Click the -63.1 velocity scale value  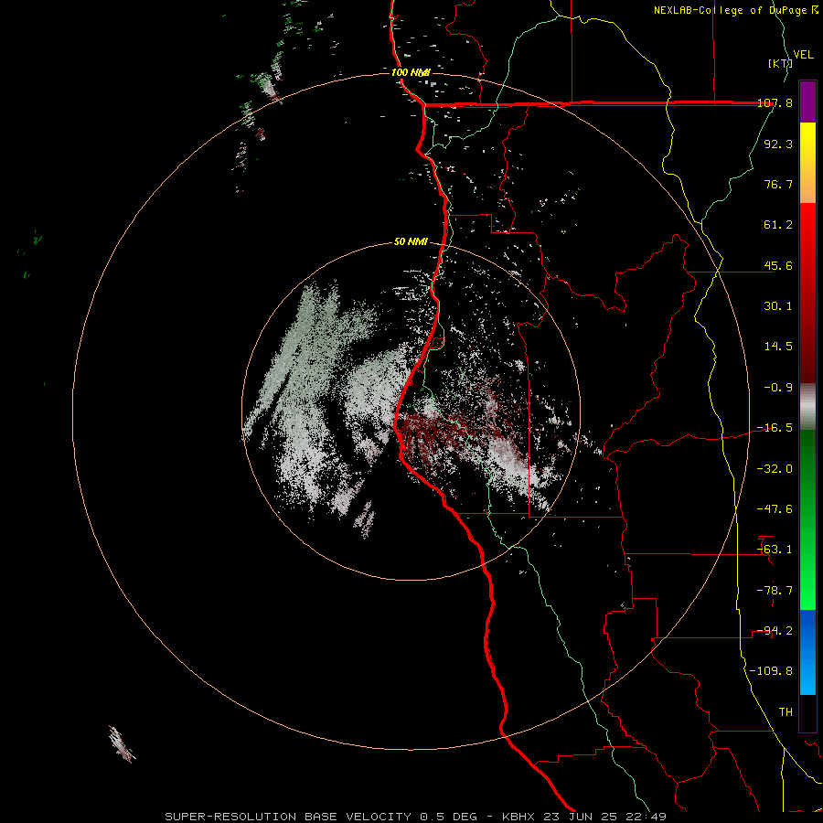pos(775,550)
